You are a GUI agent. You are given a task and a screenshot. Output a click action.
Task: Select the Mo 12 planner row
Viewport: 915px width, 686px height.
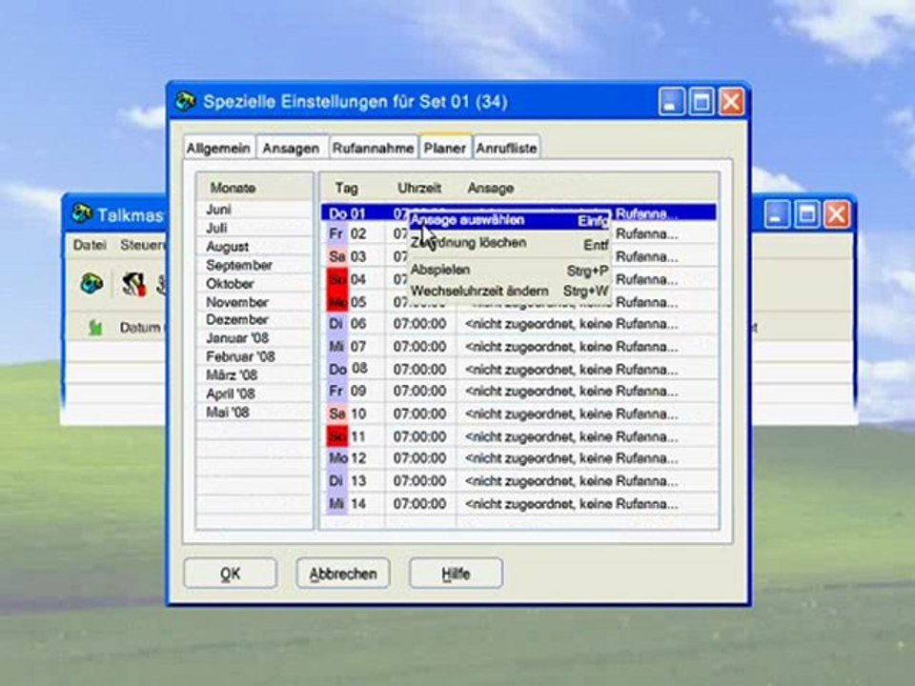(518, 458)
